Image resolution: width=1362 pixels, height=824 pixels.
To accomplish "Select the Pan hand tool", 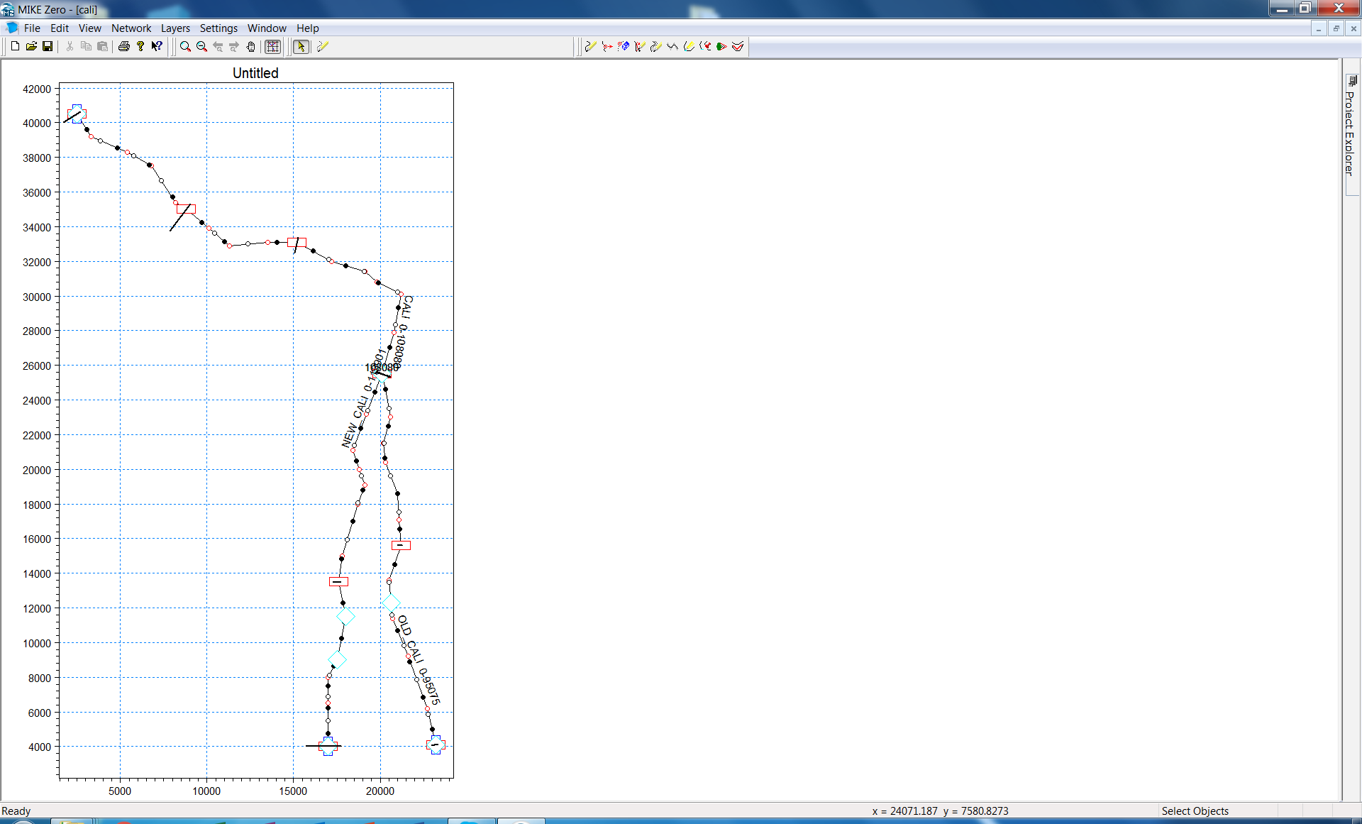I will point(250,46).
